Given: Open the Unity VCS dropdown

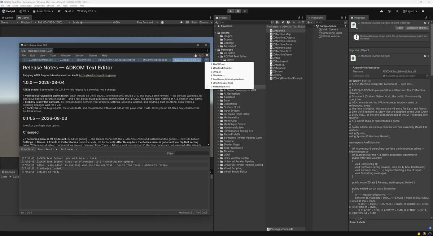Looking at the screenshot, I should pos(86,11).
